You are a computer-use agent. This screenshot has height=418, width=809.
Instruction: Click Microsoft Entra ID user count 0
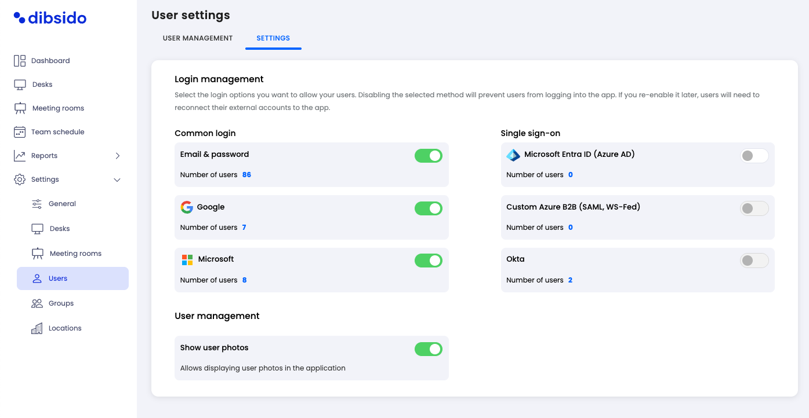point(571,175)
